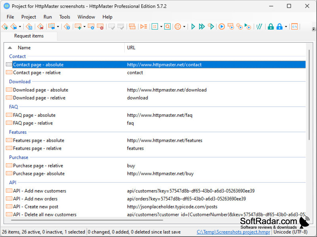The height and width of the screenshot is (237, 317).
Task: Open dropdown arrow beside teal dotted square icon
Action: coord(161,27)
